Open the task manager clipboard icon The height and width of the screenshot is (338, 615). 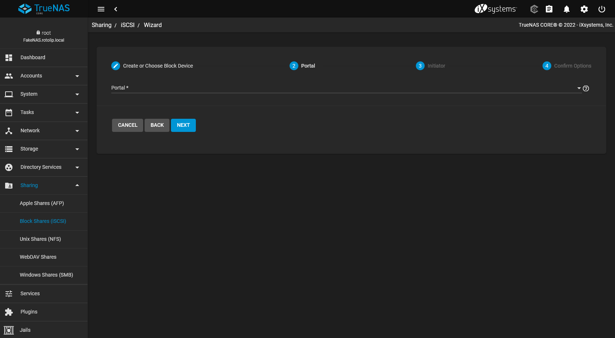[549, 9]
